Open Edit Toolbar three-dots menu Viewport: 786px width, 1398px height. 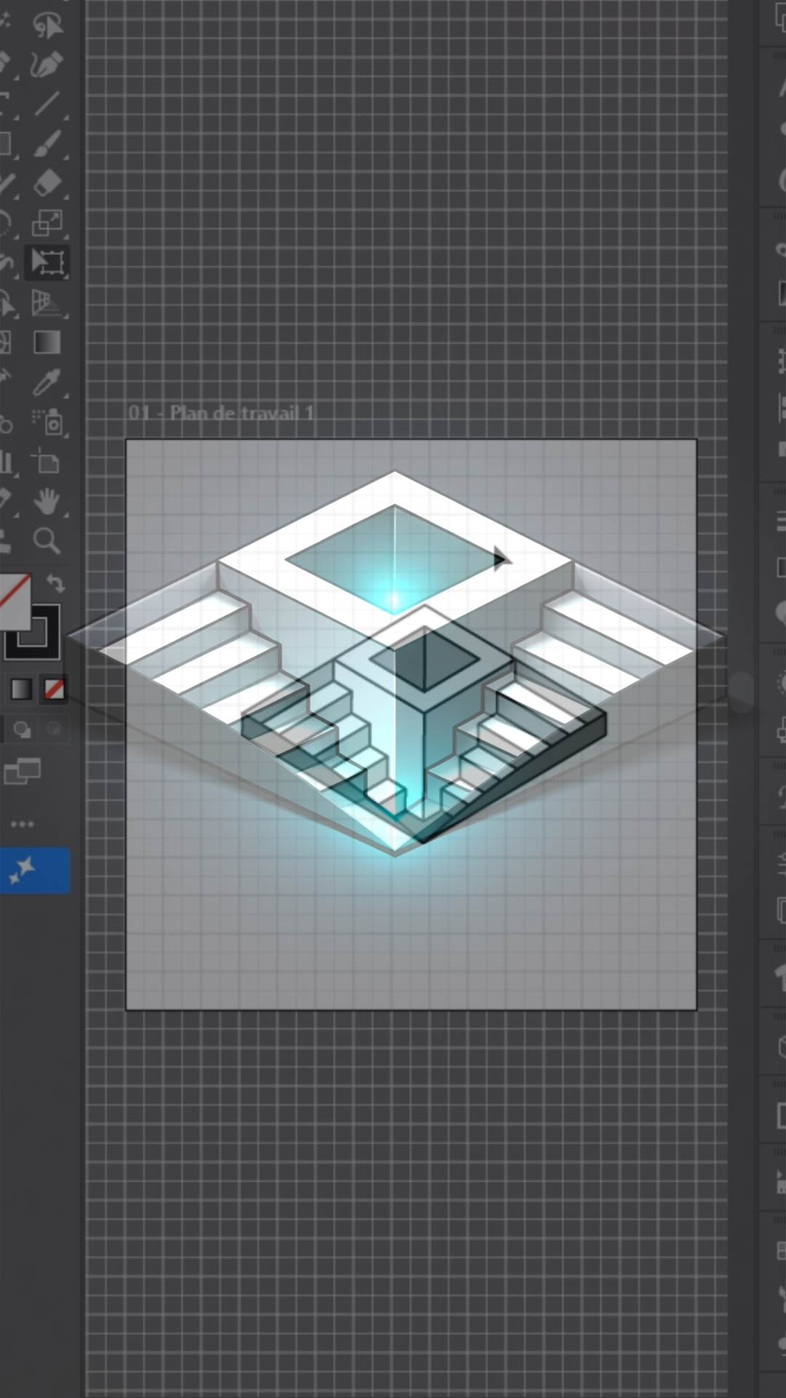22,824
